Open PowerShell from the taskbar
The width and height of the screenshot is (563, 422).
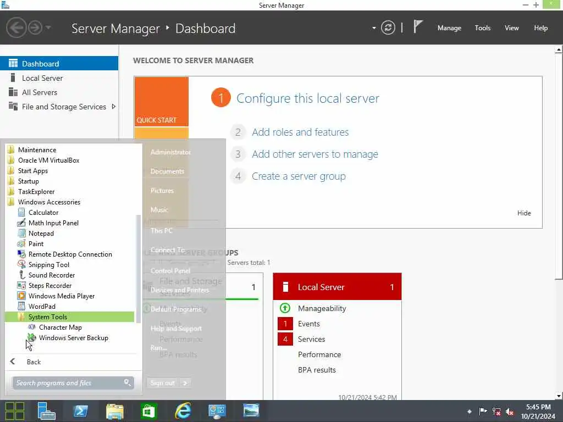80,411
